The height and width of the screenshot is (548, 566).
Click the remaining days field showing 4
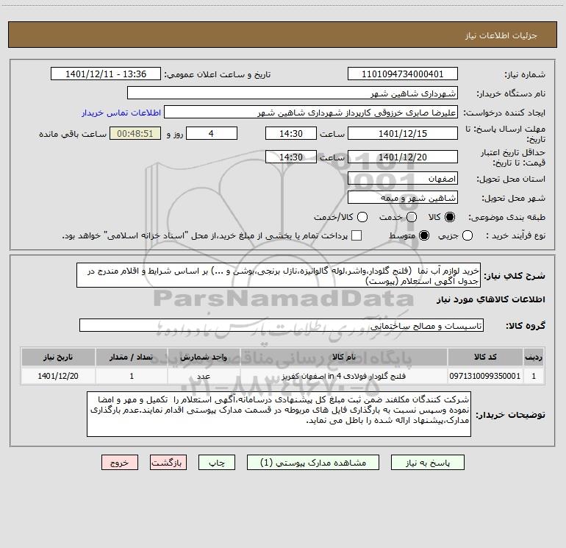click(x=212, y=133)
